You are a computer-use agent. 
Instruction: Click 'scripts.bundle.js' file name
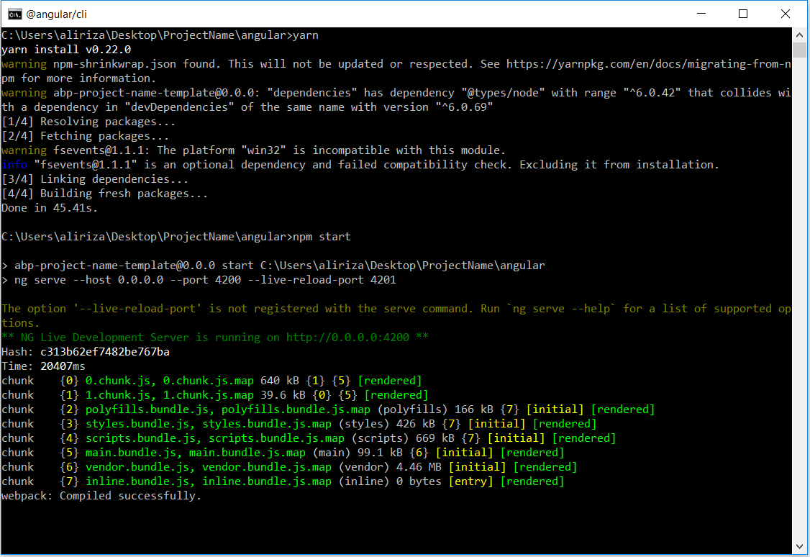point(140,439)
